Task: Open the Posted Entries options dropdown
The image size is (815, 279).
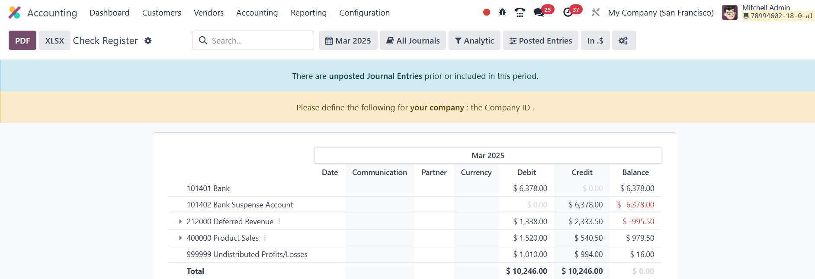Action: point(540,41)
